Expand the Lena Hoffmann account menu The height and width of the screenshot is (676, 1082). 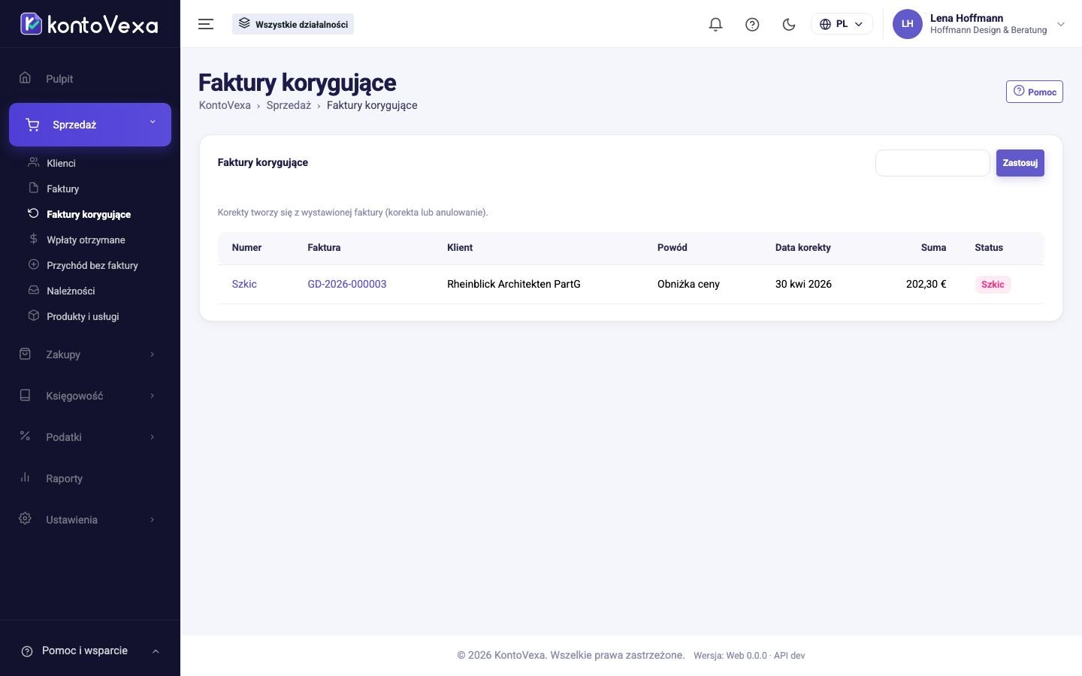pos(980,24)
